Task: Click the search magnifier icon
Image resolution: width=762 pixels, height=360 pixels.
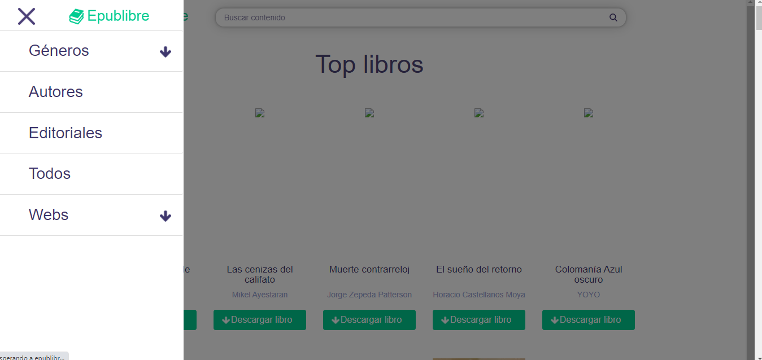Action: point(613,17)
